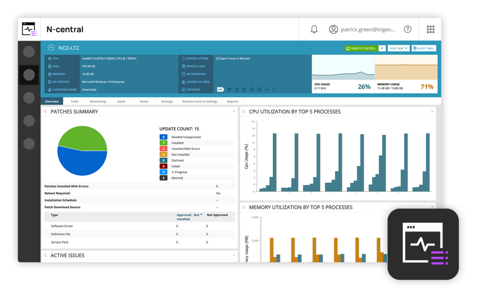Click the Software Driver row
Viewport: 477px width, 298px height.
140,226
